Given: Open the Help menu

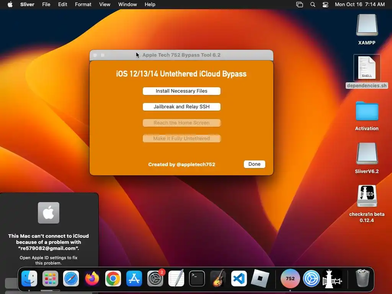Looking at the screenshot, I should (x=150, y=5).
